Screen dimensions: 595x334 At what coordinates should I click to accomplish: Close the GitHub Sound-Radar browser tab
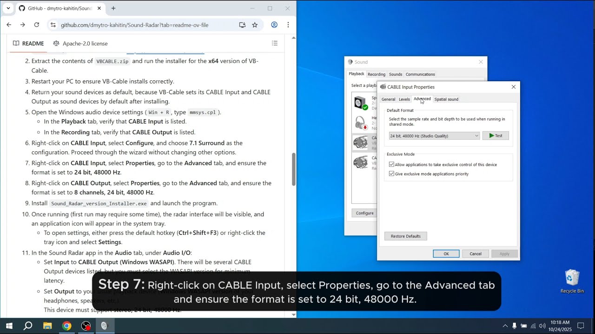point(99,8)
